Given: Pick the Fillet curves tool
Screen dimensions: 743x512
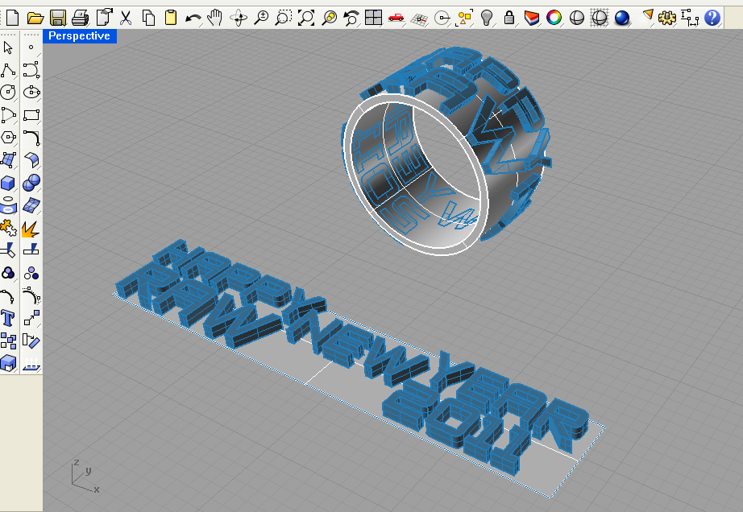Looking at the screenshot, I should click(31, 137).
